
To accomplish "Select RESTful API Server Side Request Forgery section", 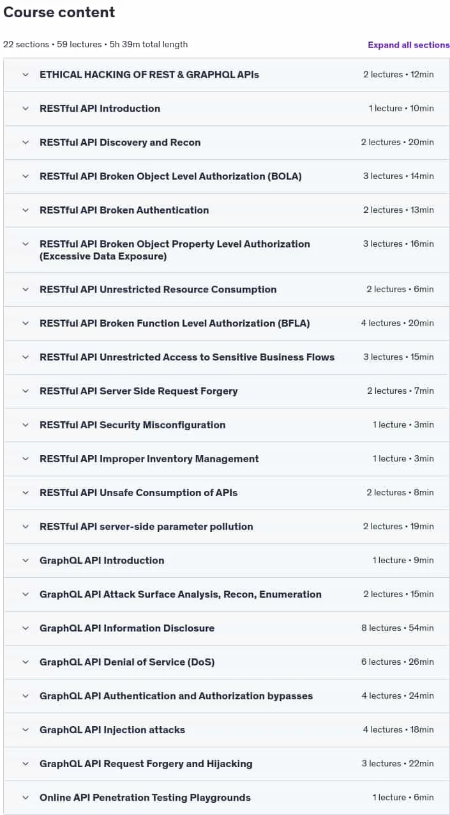I will pyautogui.click(x=227, y=391).
